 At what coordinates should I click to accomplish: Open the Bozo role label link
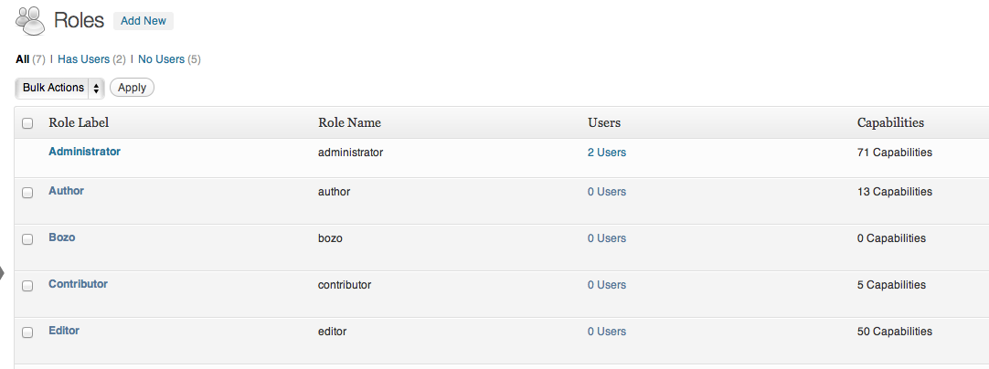coord(61,237)
